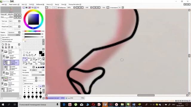Create a new layer folder

pos(9,44)
